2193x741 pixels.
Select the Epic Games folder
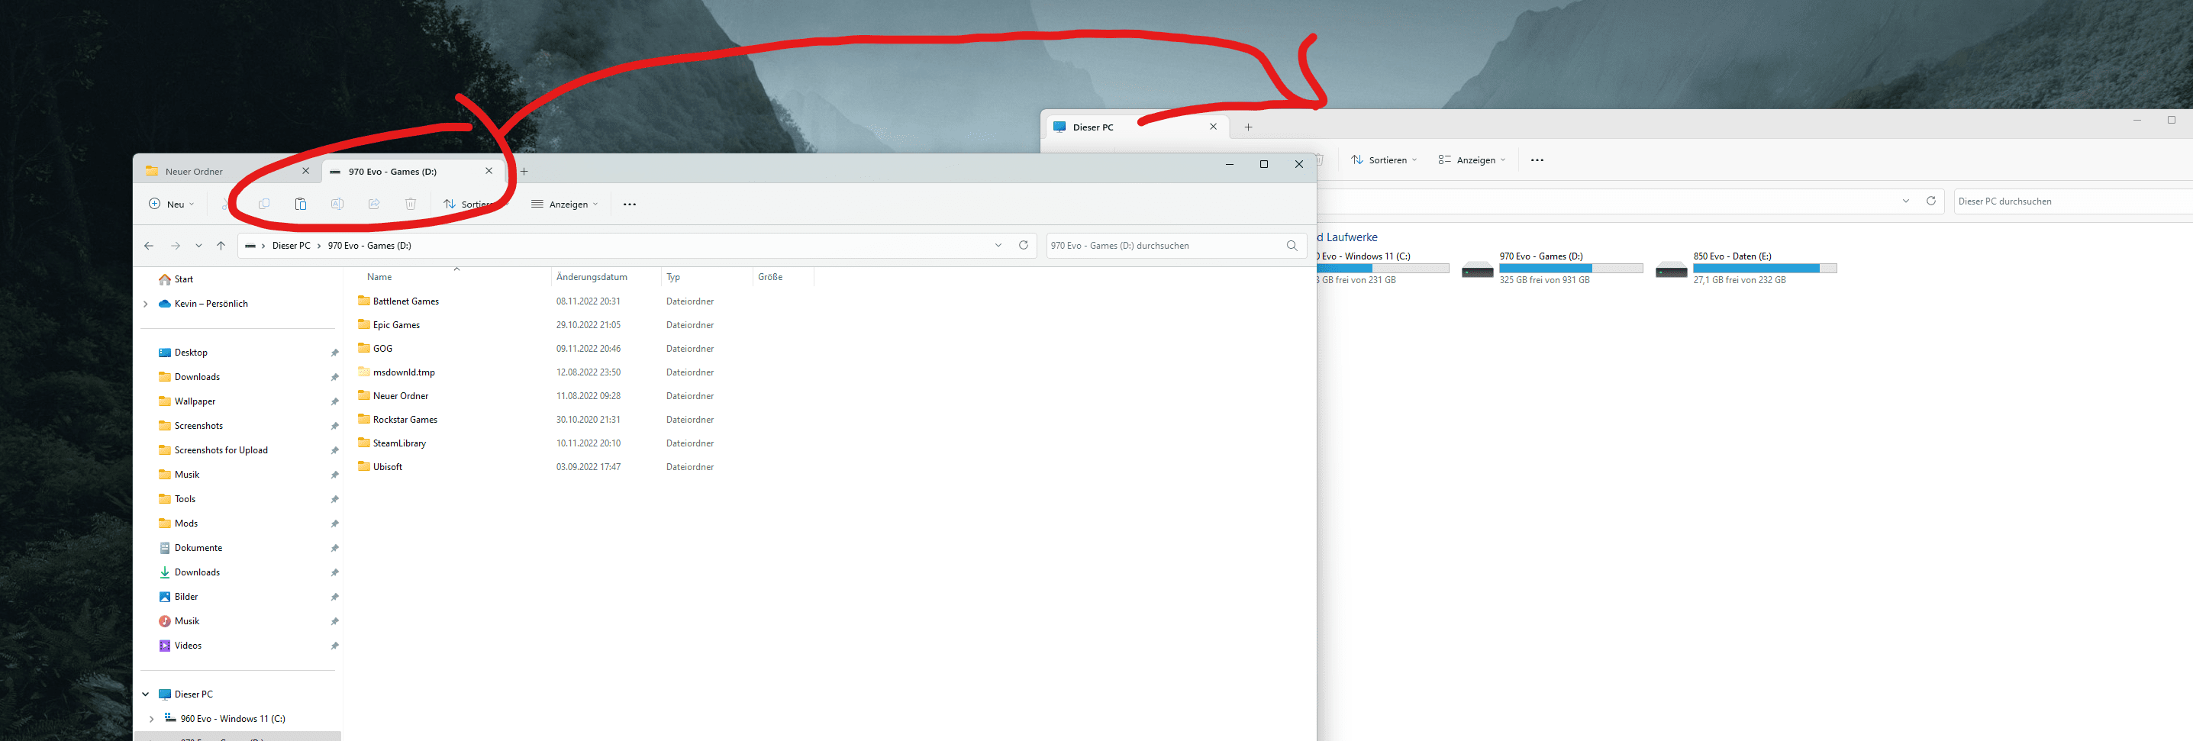396,325
